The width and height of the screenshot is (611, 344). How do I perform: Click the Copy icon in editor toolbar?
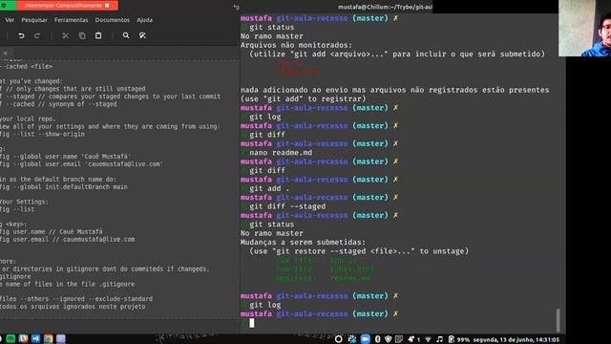click(x=82, y=35)
